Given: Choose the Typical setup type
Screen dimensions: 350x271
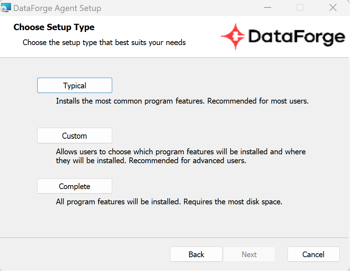Looking at the screenshot, I should 75,85.
